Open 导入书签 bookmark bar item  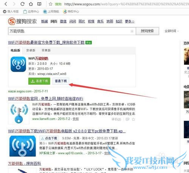[x=11, y=12]
